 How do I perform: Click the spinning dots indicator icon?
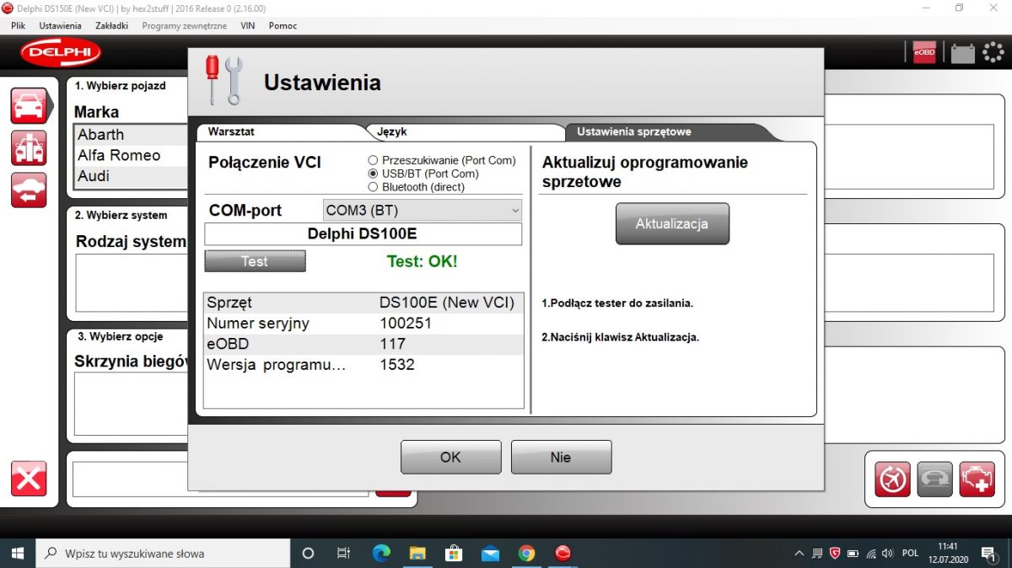coord(993,52)
